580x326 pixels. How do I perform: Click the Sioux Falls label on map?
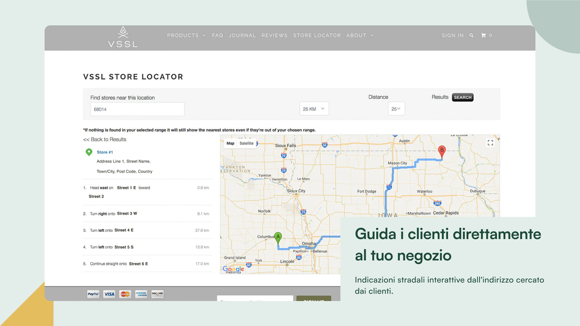[x=285, y=146]
